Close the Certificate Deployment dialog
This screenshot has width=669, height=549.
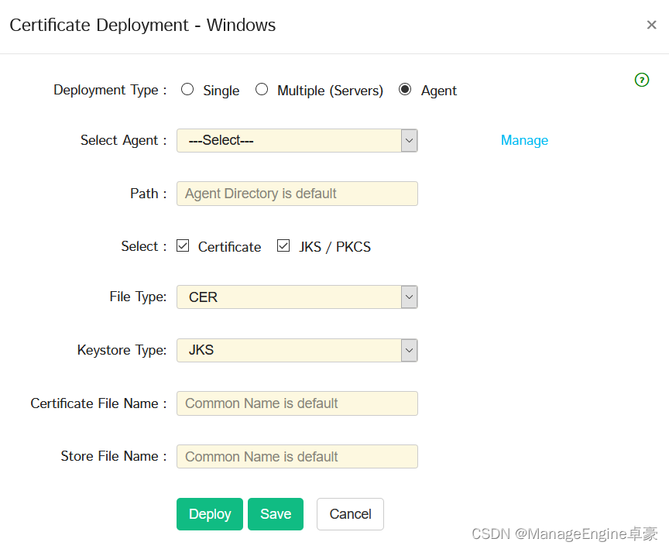[x=651, y=25]
